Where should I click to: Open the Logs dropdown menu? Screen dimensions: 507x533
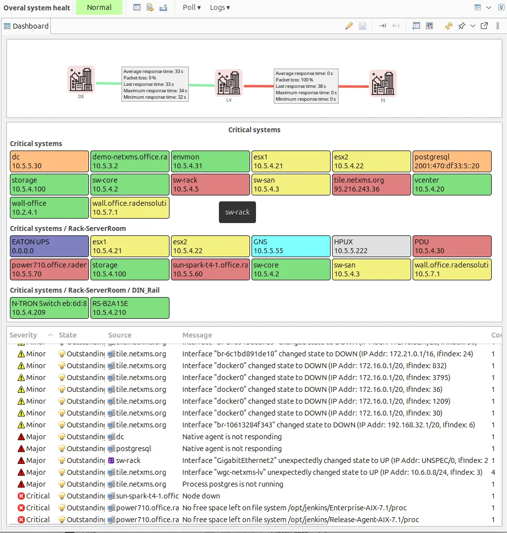pyautogui.click(x=219, y=7)
